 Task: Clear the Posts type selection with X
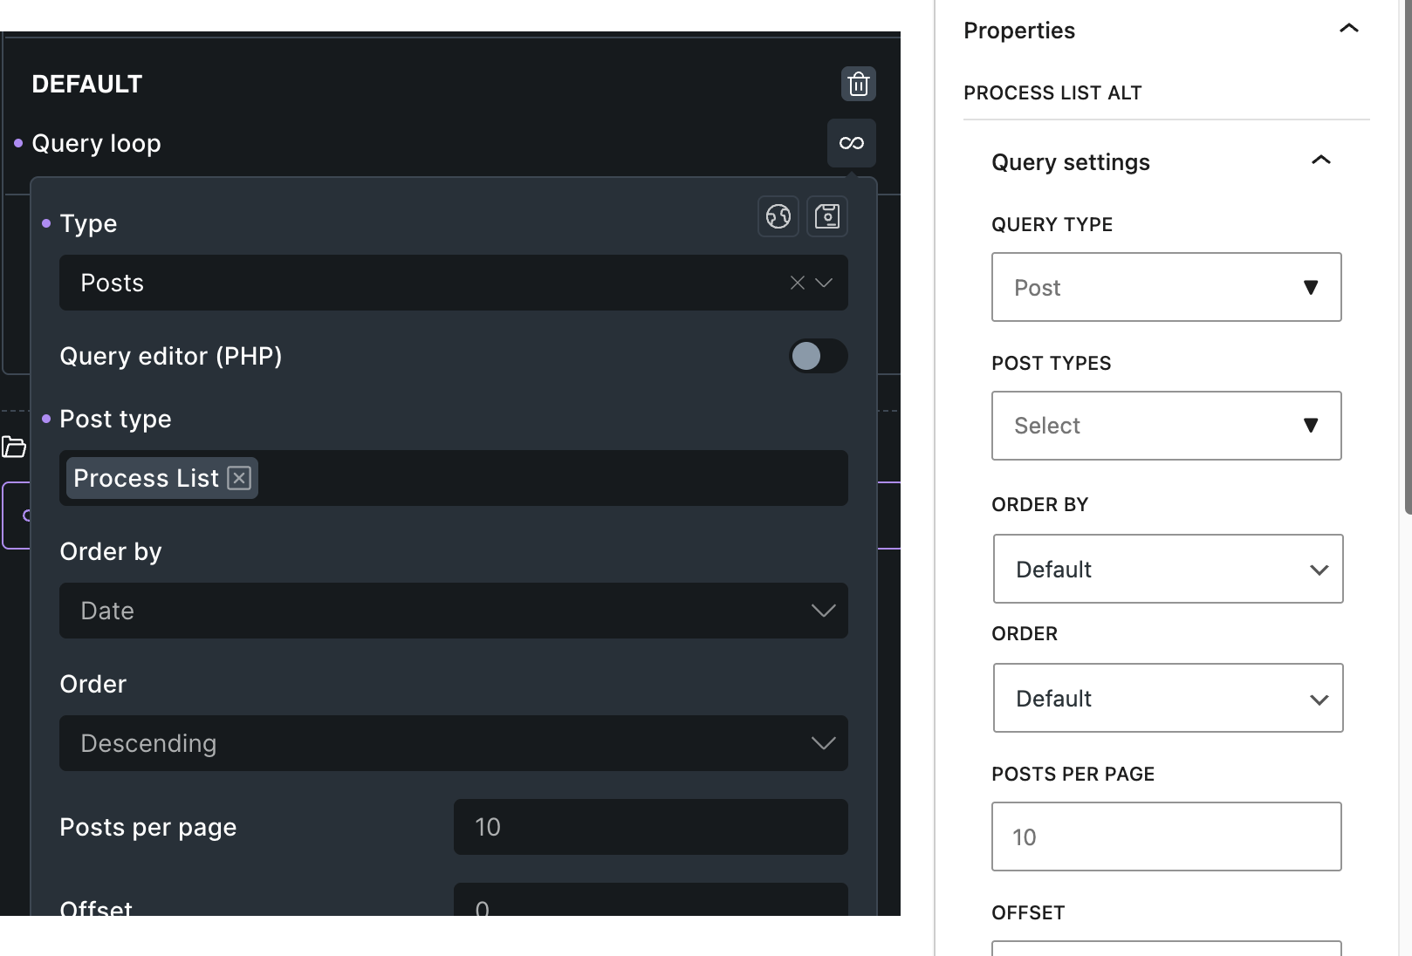pos(797,283)
